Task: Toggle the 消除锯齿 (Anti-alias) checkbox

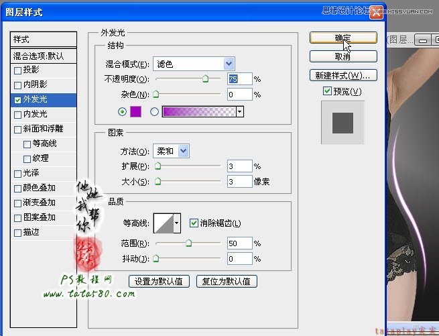Action: [194, 223]
